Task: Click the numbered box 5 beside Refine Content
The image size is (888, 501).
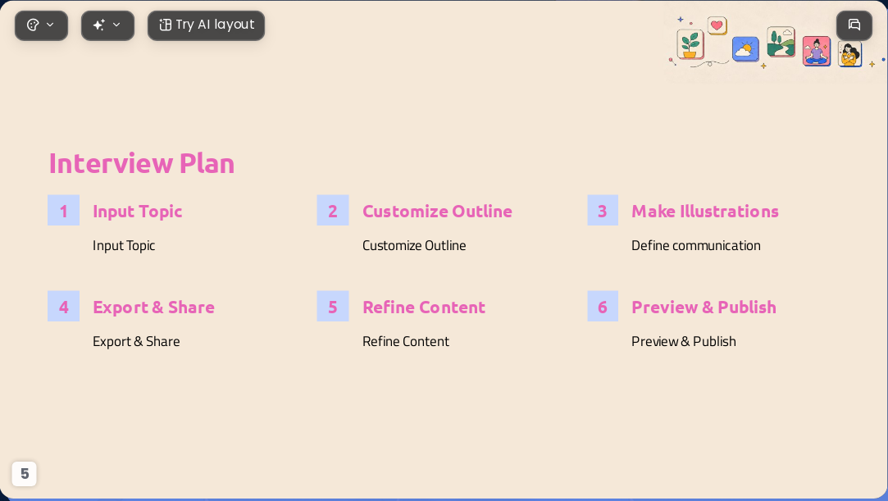Action: click(332, 307)
